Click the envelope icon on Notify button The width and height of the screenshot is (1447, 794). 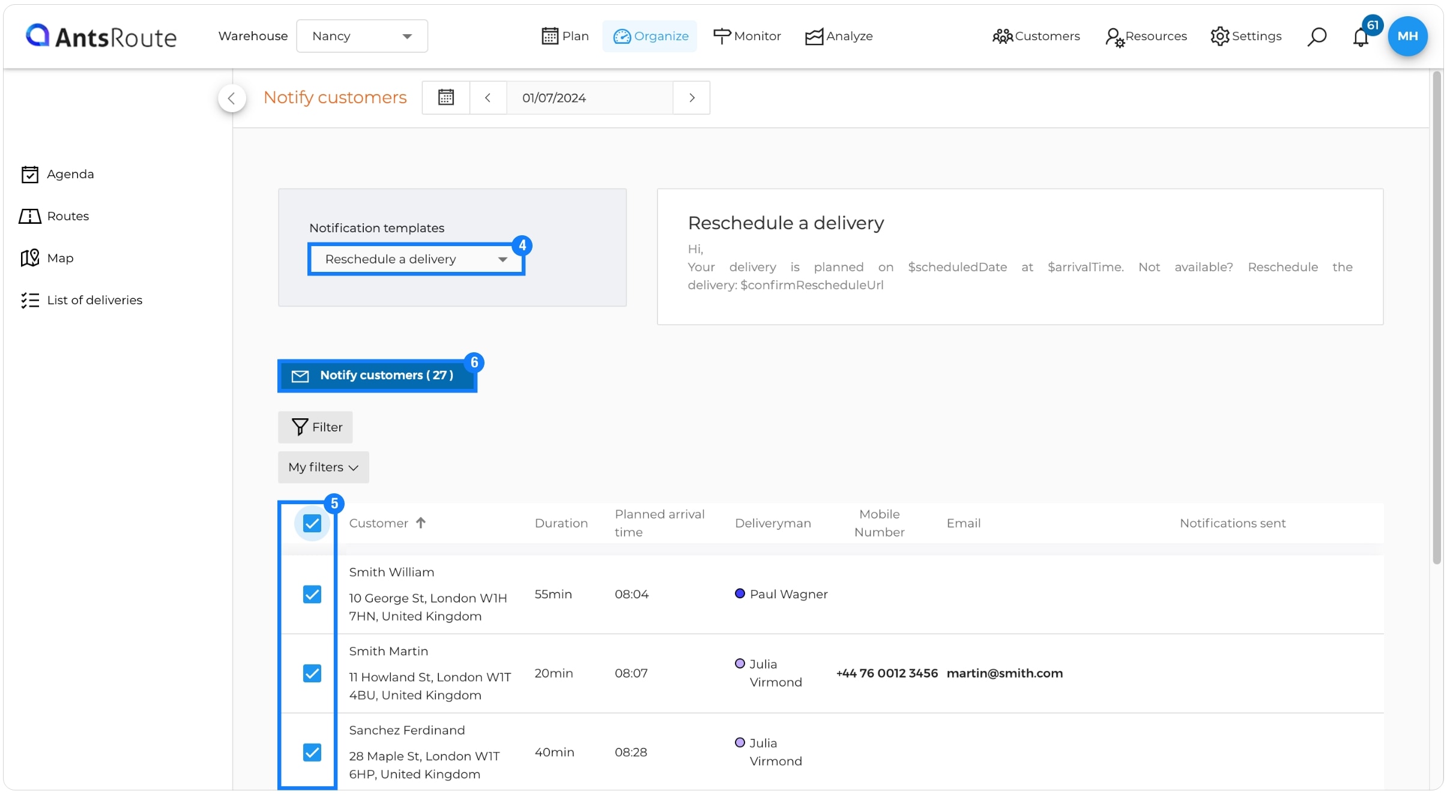pyautogui.click(x=300, y=376)
